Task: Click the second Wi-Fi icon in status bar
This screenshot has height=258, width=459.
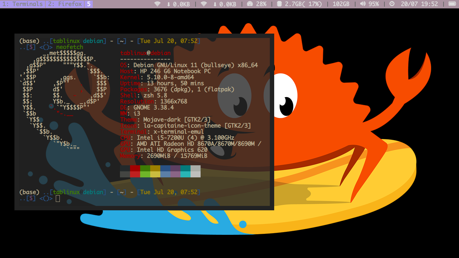Action: pyautogui.click(x=204, y=4)
